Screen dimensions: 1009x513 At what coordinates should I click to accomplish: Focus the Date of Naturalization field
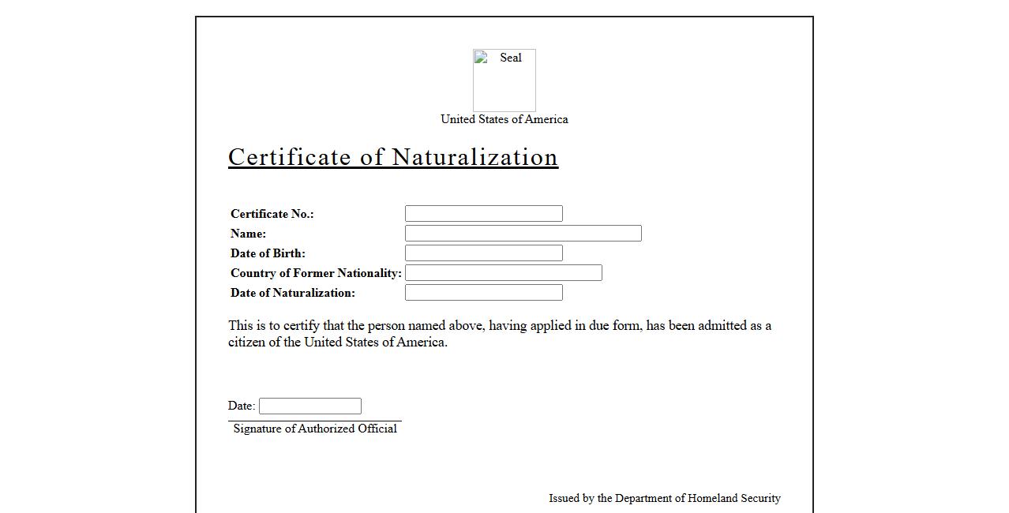click(483, 293)
